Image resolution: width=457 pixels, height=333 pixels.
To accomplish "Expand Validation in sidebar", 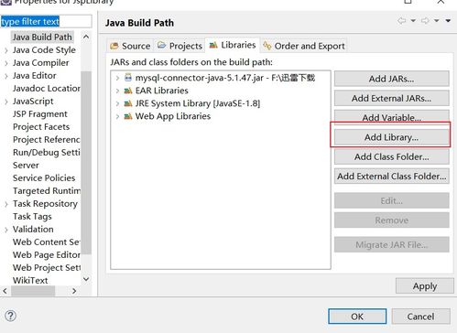I will click(6, 230).
